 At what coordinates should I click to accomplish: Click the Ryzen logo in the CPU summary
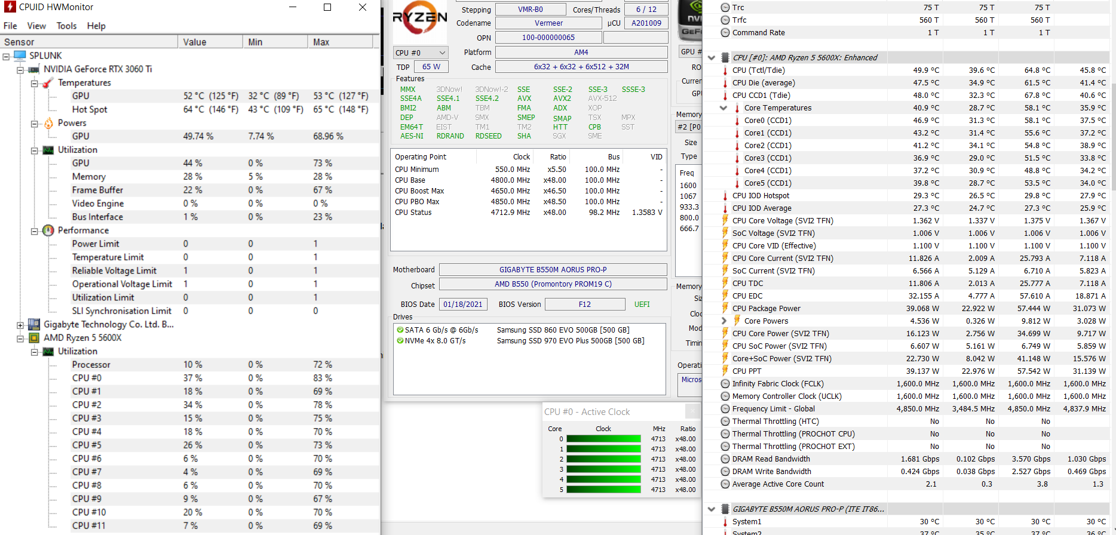coord(419,19)
